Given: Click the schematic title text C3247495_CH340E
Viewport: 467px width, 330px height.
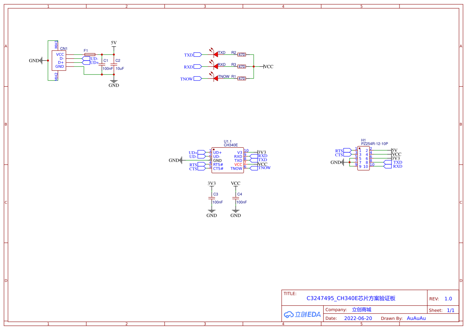Looking at the screenshot, I should pos(351,298).
